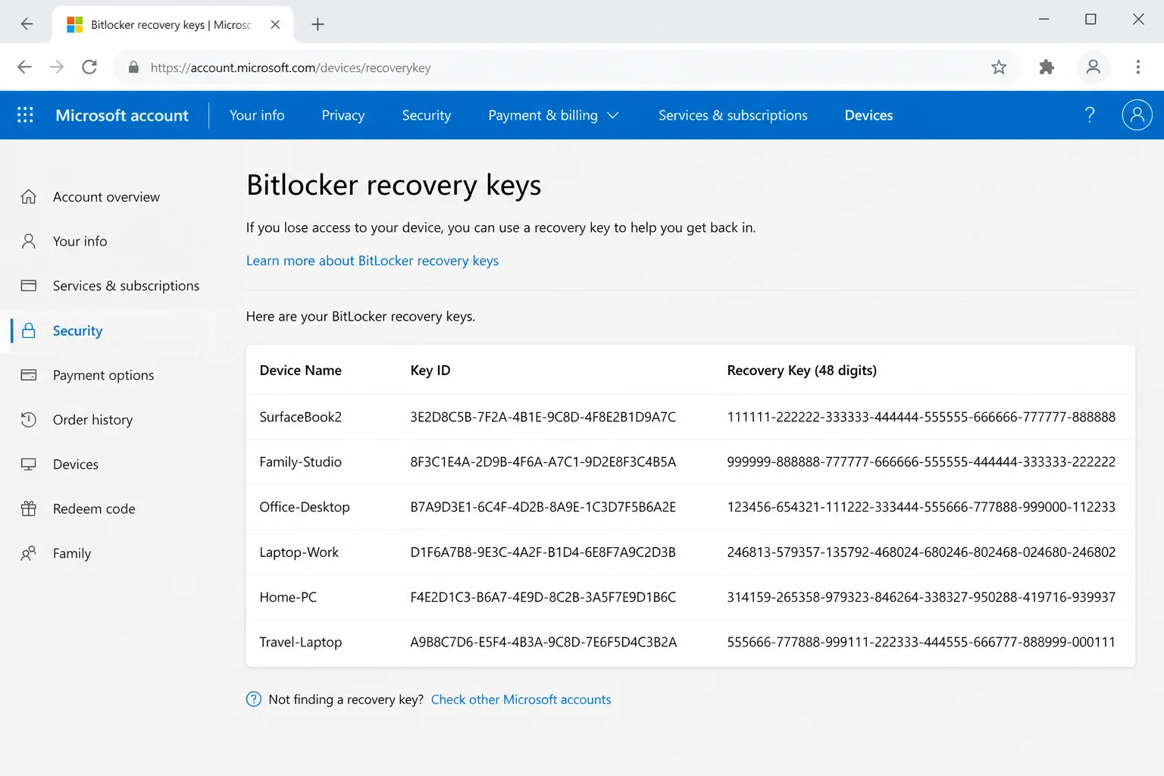Click the back arrow left of the tab

(27, 24)
